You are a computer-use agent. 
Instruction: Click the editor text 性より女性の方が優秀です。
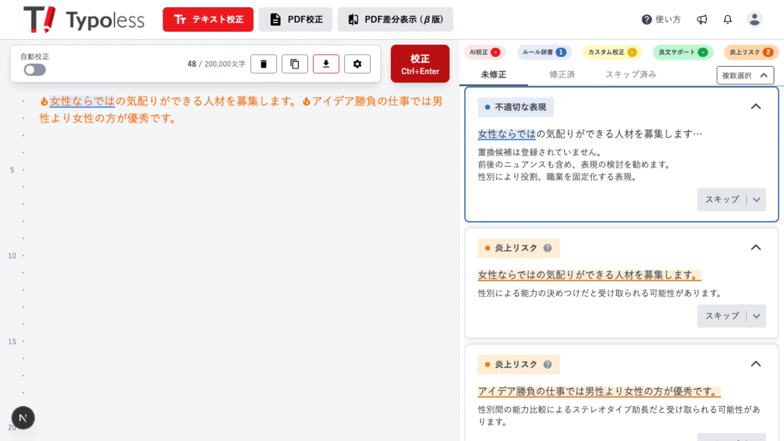(108, 118)
